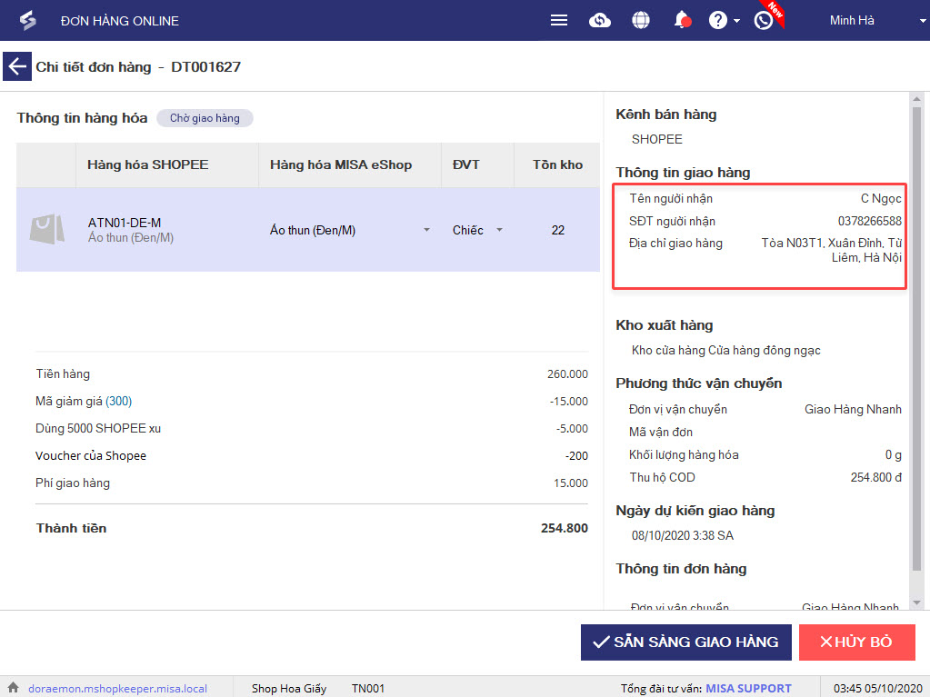The width and height of the screenshot is (930, 697).
Task: Click the shopping bag product thumbnail
Action: pos(46,230)
